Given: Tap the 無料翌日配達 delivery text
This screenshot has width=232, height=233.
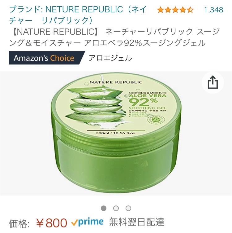Looking at the screenshot, I should click(x=137, y=222).
